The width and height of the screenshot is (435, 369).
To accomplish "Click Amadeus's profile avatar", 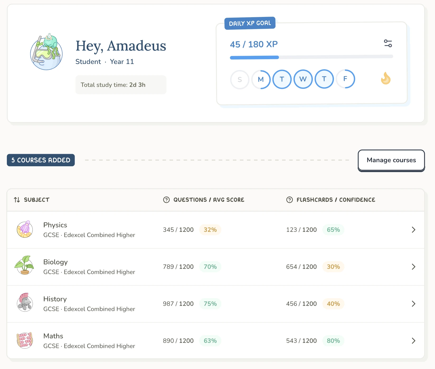I will (46, 52).
